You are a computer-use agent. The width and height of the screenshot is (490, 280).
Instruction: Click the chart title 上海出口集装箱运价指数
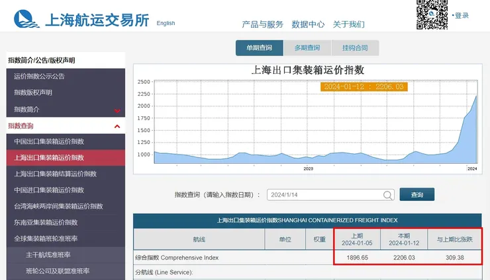pyautogui.click(x=308, y=70)
